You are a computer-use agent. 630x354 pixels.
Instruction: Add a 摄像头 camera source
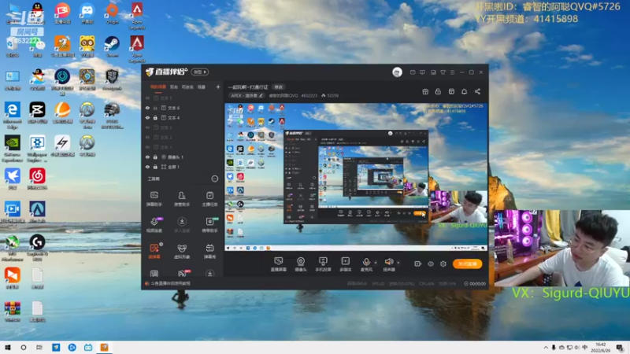point(301,264)
